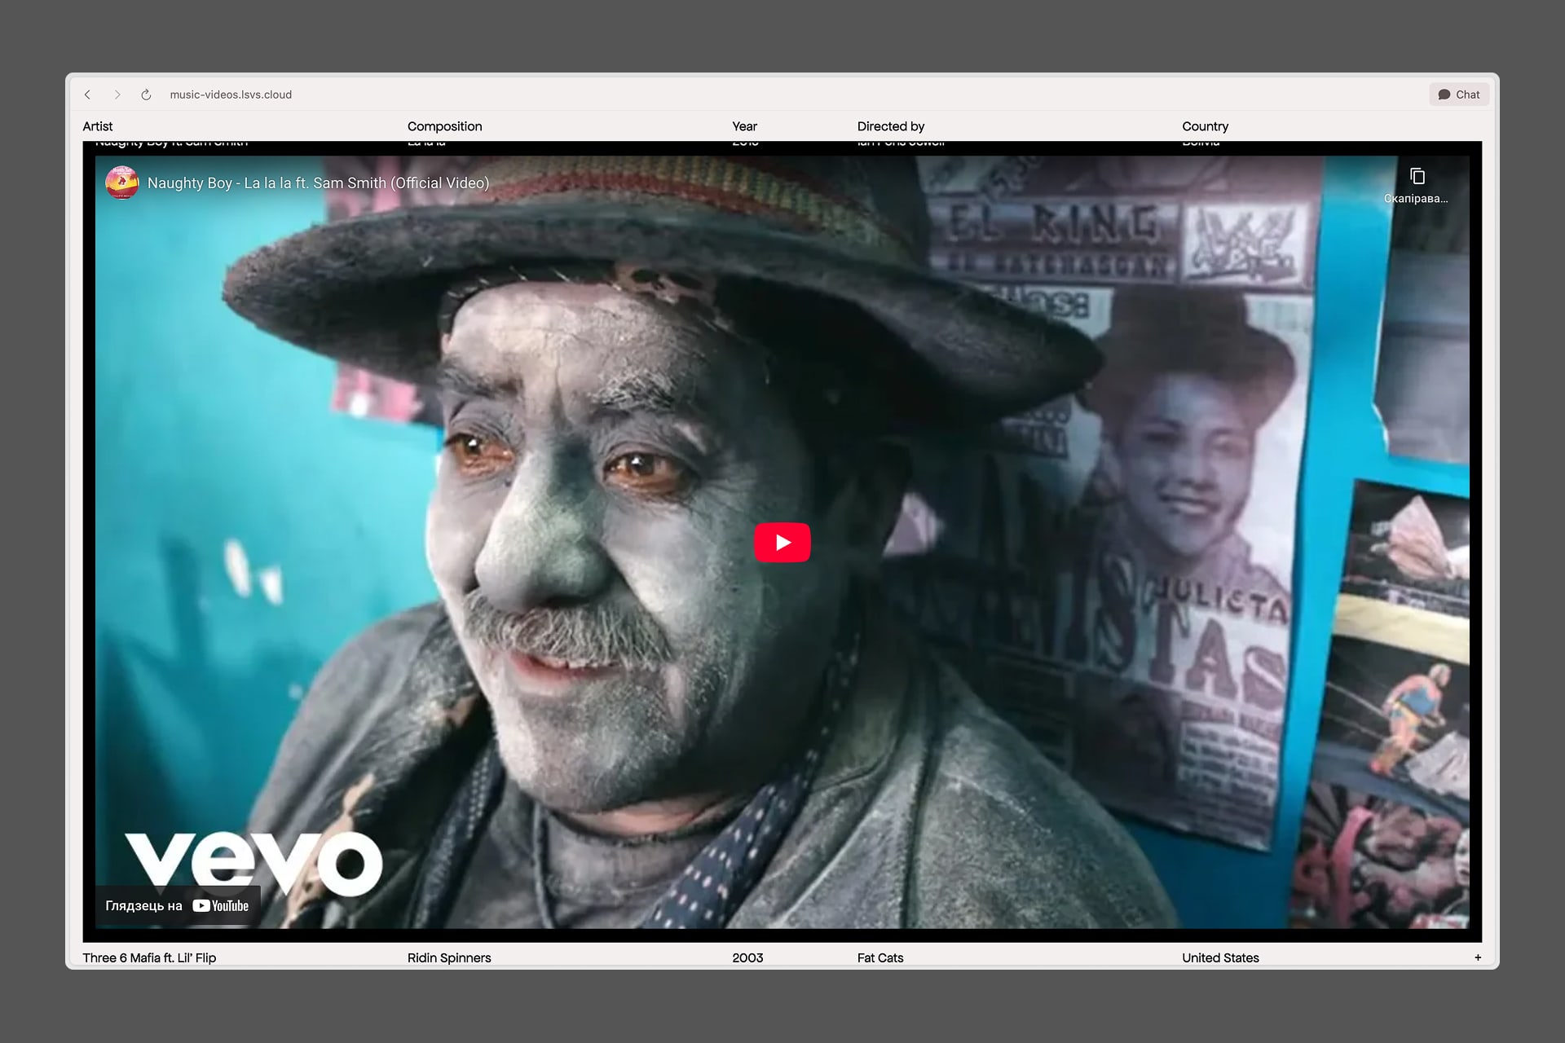Click the copy link icon on video
Viewport: 1565px width, 1043px height.
coord(1417,177)
